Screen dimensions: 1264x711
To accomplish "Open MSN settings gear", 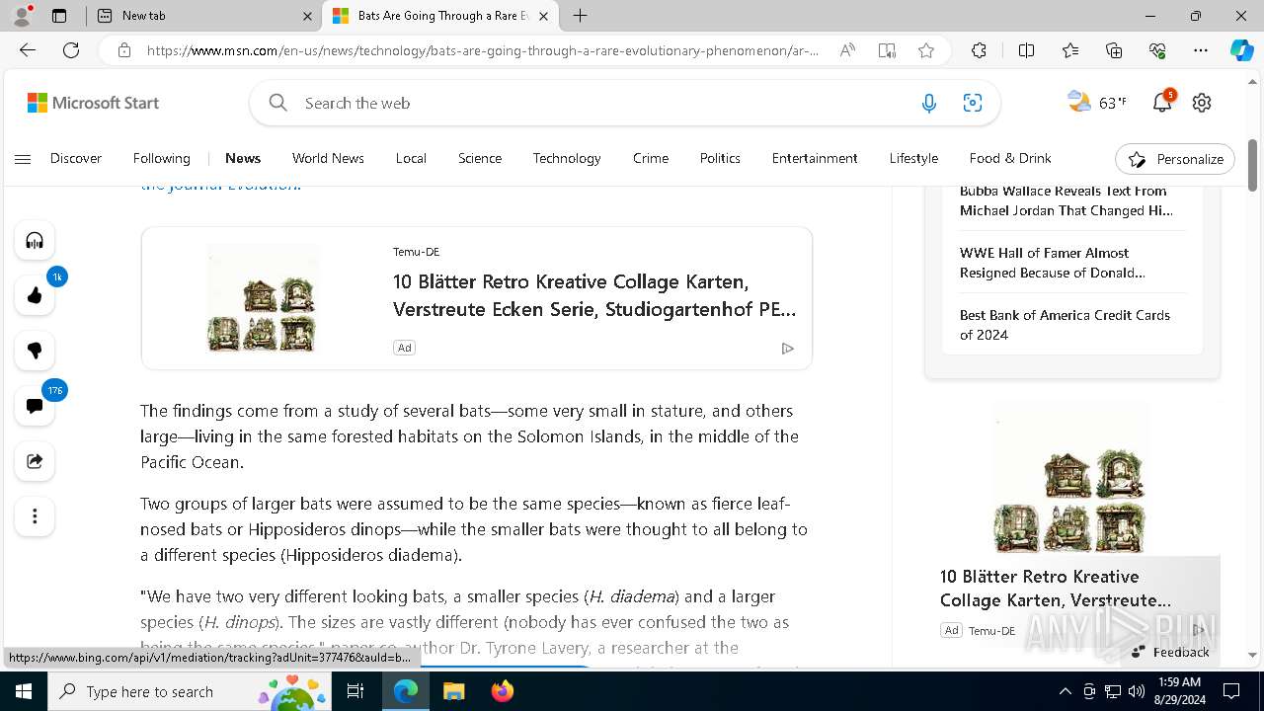I will coord(1202,103).
